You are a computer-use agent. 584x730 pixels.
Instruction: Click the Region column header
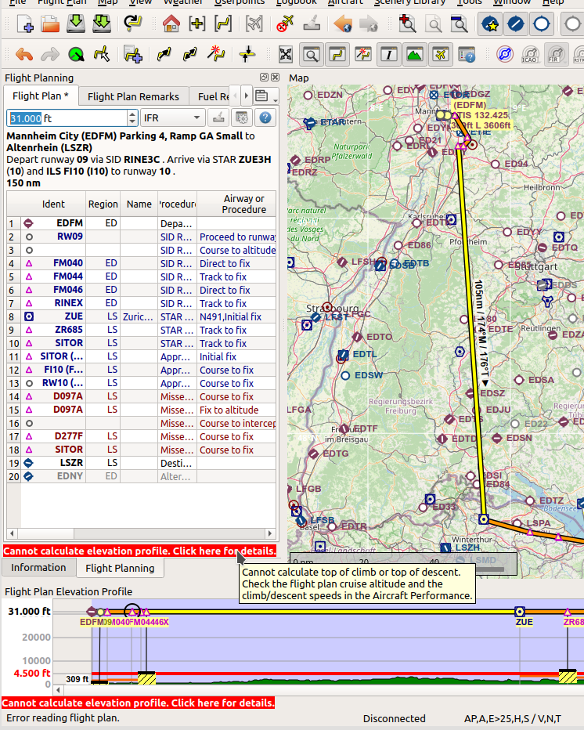pyautogui.click(x=103, y=204)
